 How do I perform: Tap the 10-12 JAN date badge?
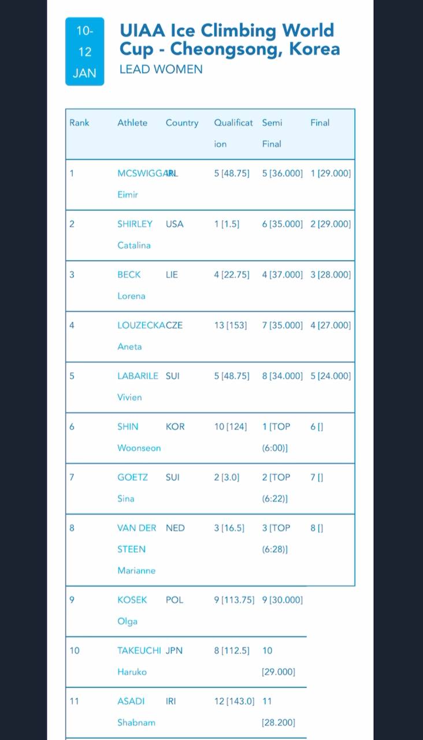coord(84,51)
